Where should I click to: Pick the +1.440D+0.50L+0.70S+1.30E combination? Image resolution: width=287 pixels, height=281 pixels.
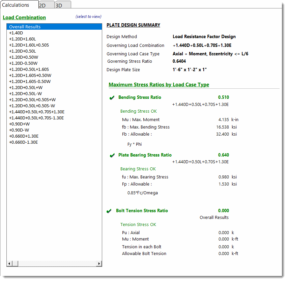36,112
